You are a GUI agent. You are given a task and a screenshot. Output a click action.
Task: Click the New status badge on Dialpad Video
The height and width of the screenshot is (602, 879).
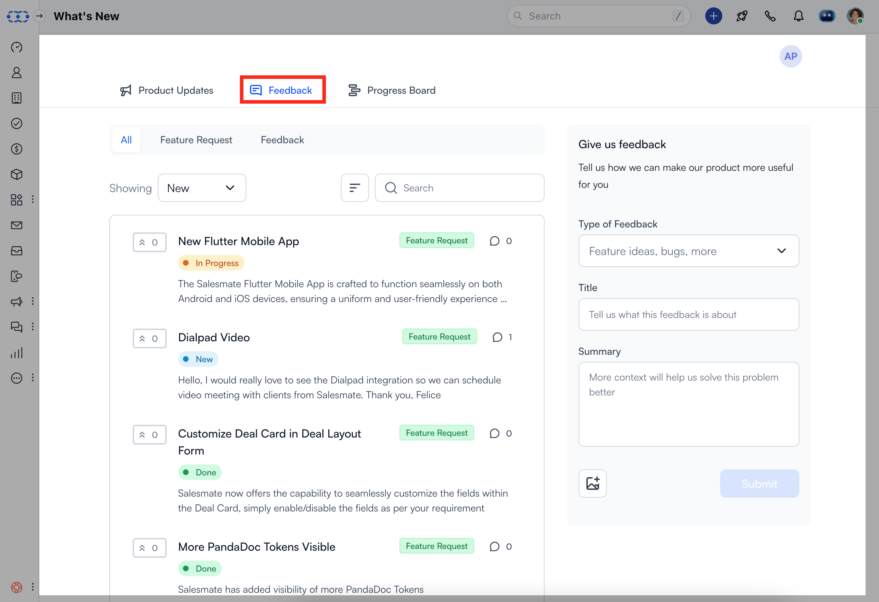[x=198, y=359]
